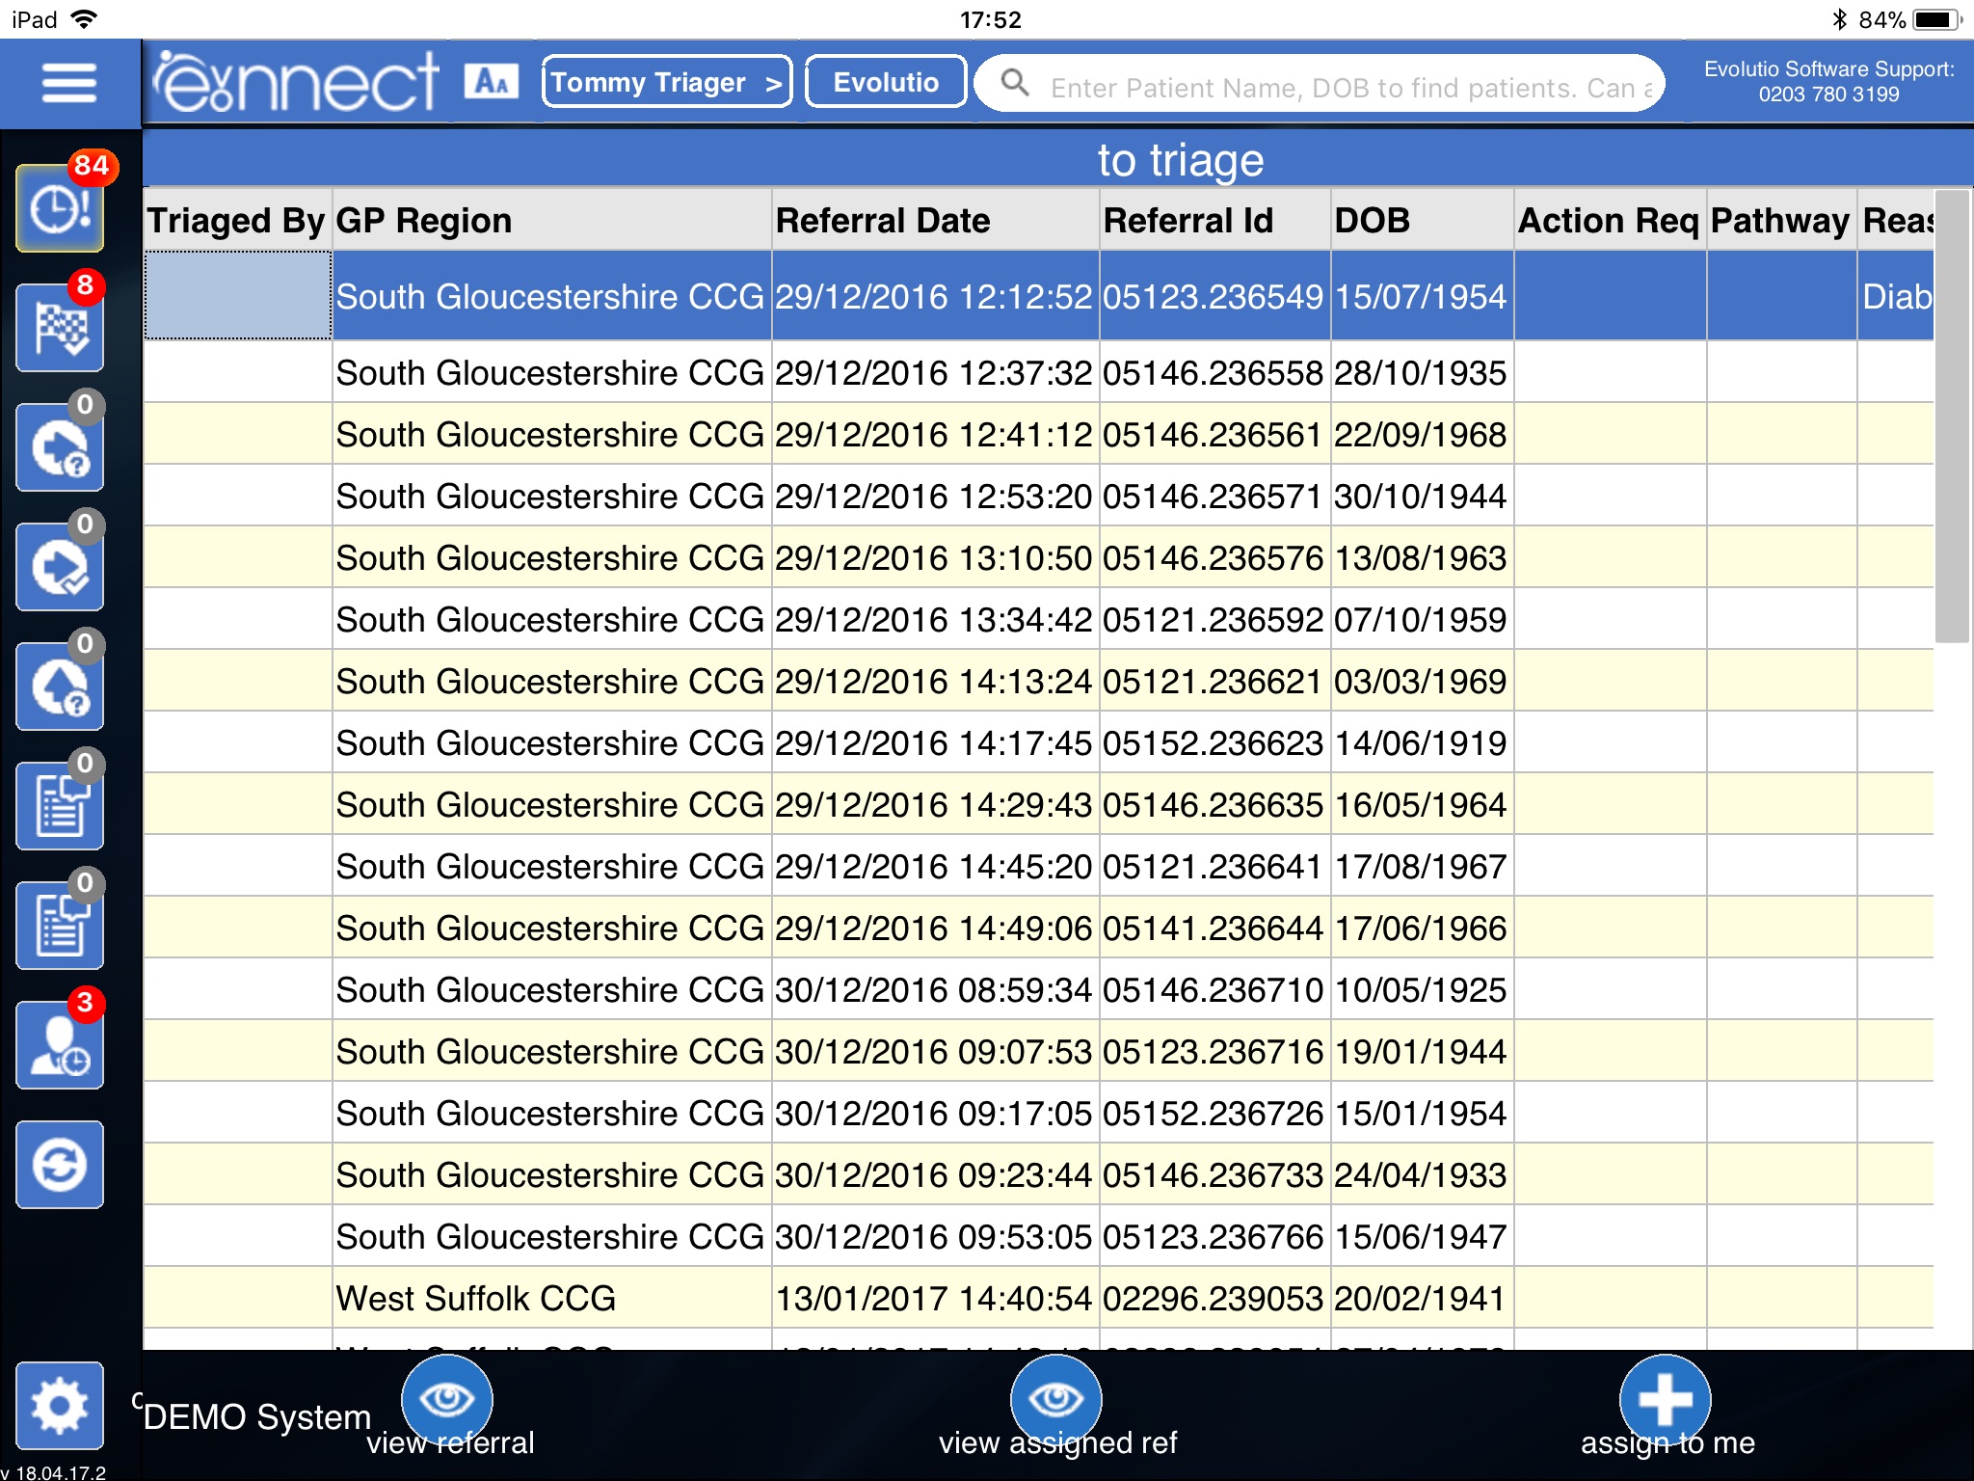This screenshot has width=1974, height=1481.
Task: Open the settings gear icon
Action: click(x=60, y=1406)
